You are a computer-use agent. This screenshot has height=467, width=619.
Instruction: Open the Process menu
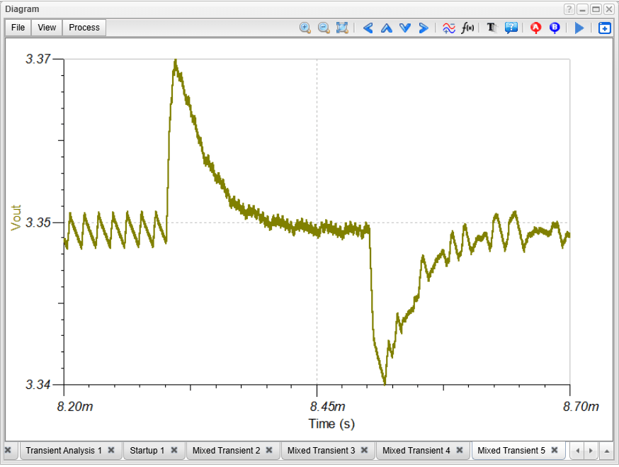point(84,28)
